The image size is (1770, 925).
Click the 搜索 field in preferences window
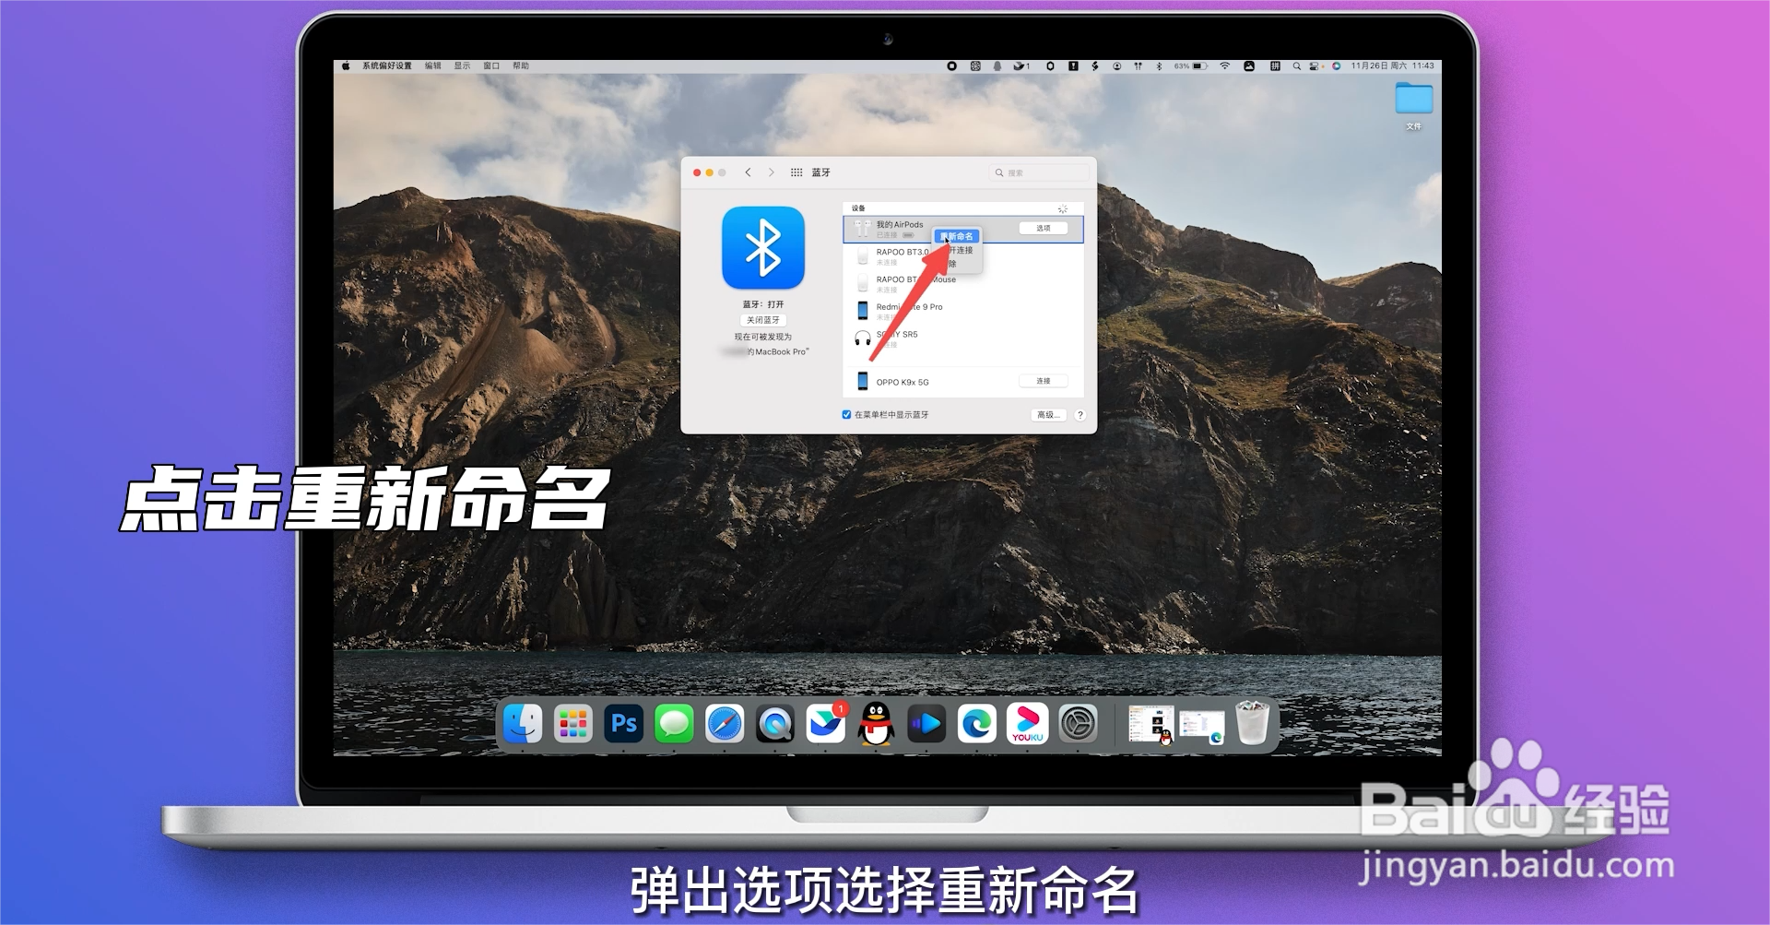(1039, 172)
